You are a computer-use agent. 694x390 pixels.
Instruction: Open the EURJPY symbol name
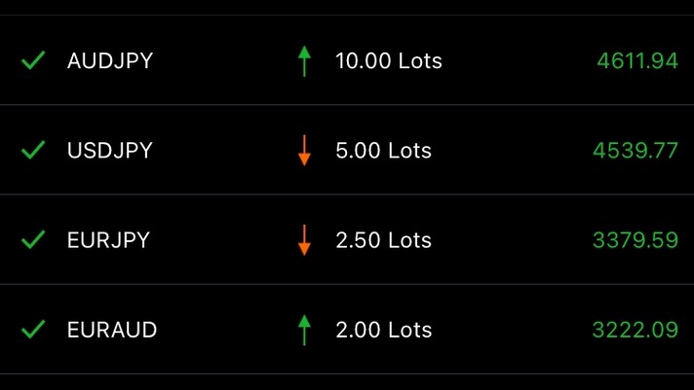click(108, 240)
